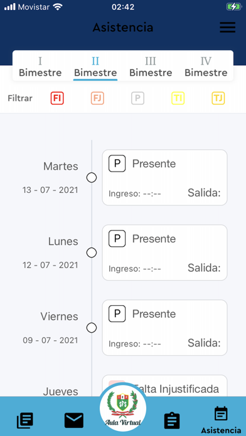Open the Falta Injustificada card

(x=164, y=386)
